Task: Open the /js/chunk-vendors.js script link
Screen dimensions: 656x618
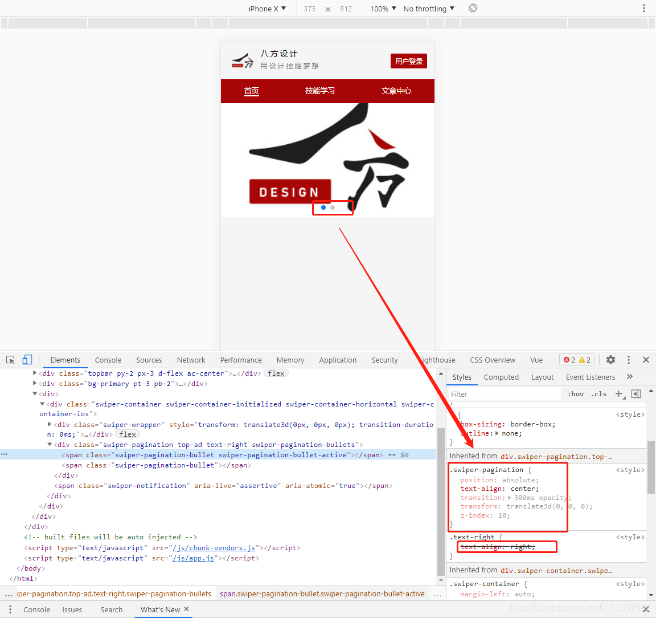Action: click(214, 548)
